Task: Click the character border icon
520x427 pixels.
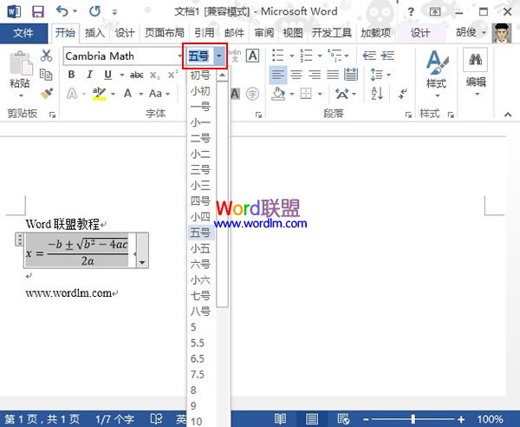Action: [x=253, y=56]
